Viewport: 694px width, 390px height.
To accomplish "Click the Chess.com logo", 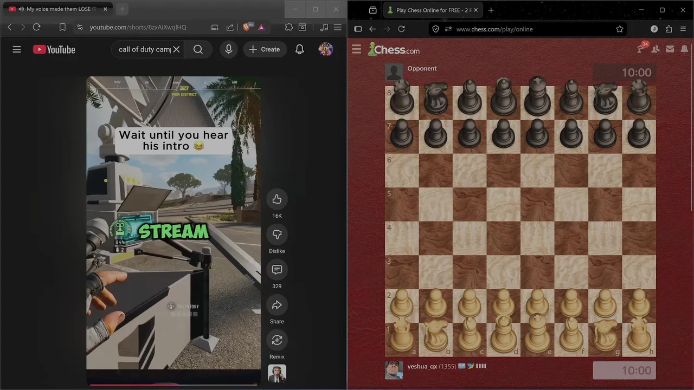I will coord(394,49).
